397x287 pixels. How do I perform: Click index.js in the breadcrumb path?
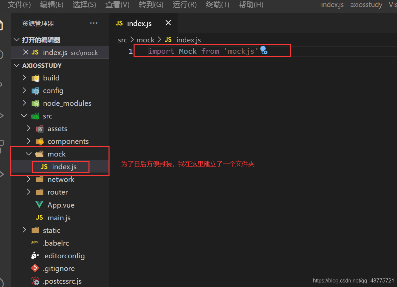tap(189, 40)
